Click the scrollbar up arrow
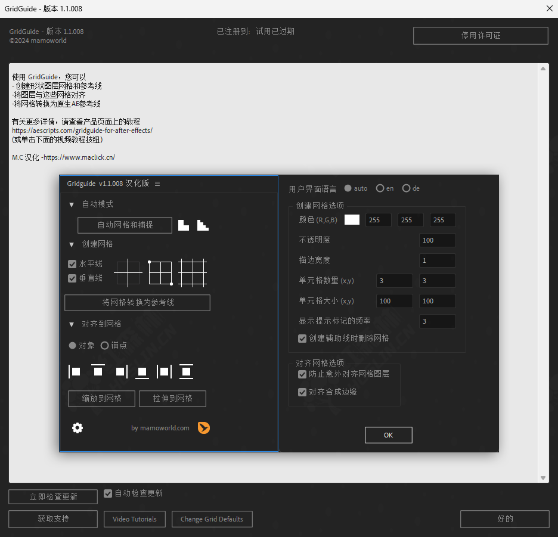This screenshot has width=558, height=537. [x=543, y=69]
